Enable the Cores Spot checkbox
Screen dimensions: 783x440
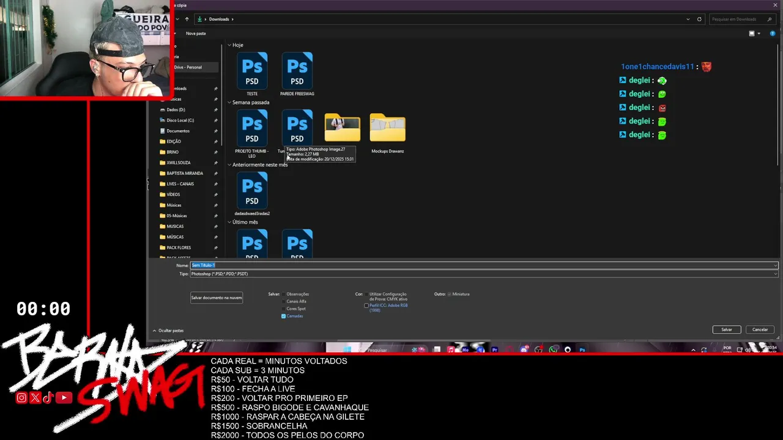[283, 309]
